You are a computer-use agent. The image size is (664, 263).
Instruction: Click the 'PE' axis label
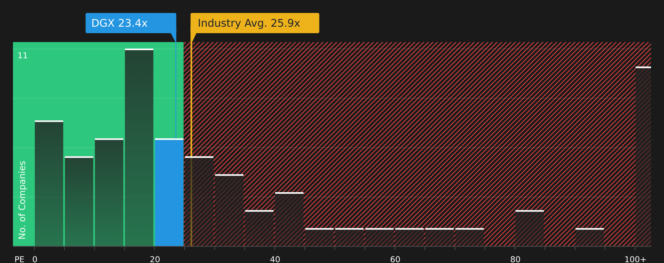pyautogui.click(x=19, y=259)
